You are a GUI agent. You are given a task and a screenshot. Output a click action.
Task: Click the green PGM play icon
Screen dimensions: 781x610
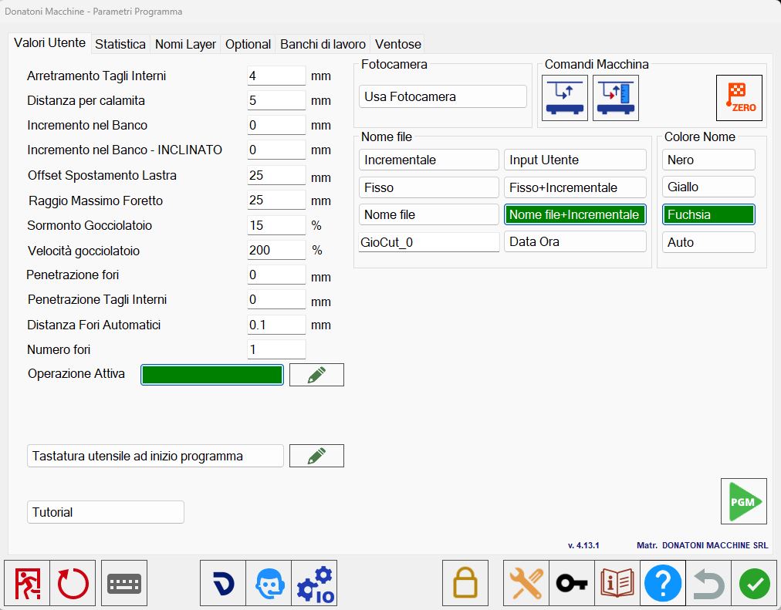coord(743,501)
